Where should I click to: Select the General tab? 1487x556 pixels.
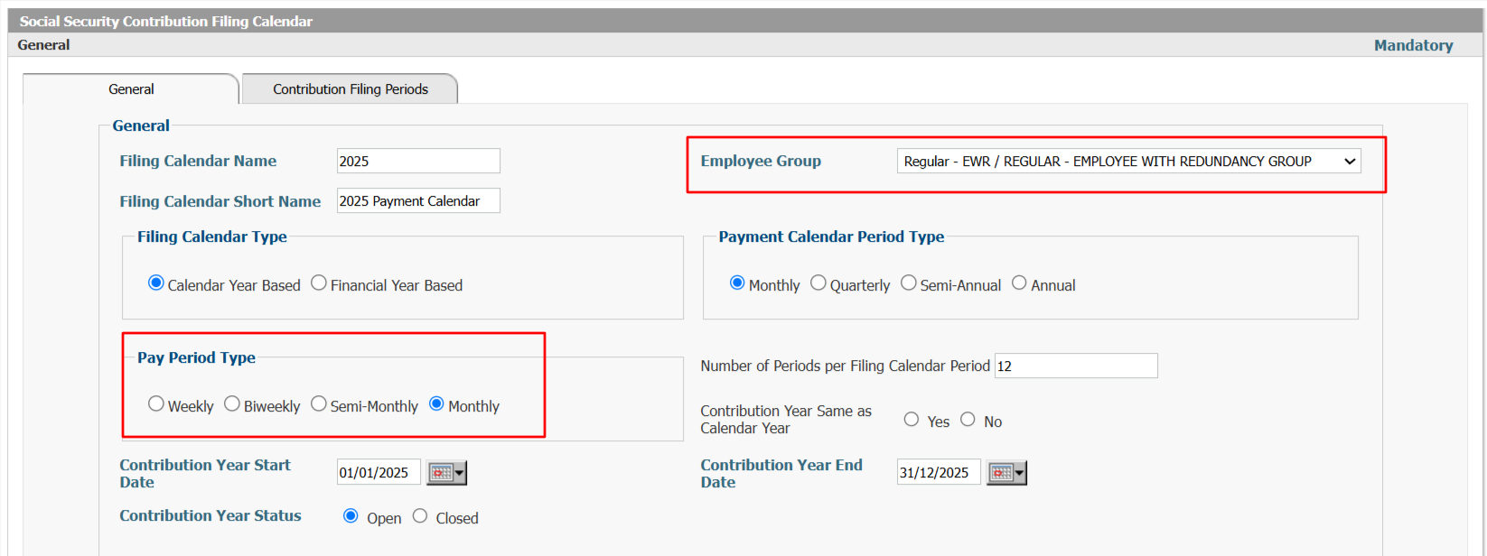[131, 89]
